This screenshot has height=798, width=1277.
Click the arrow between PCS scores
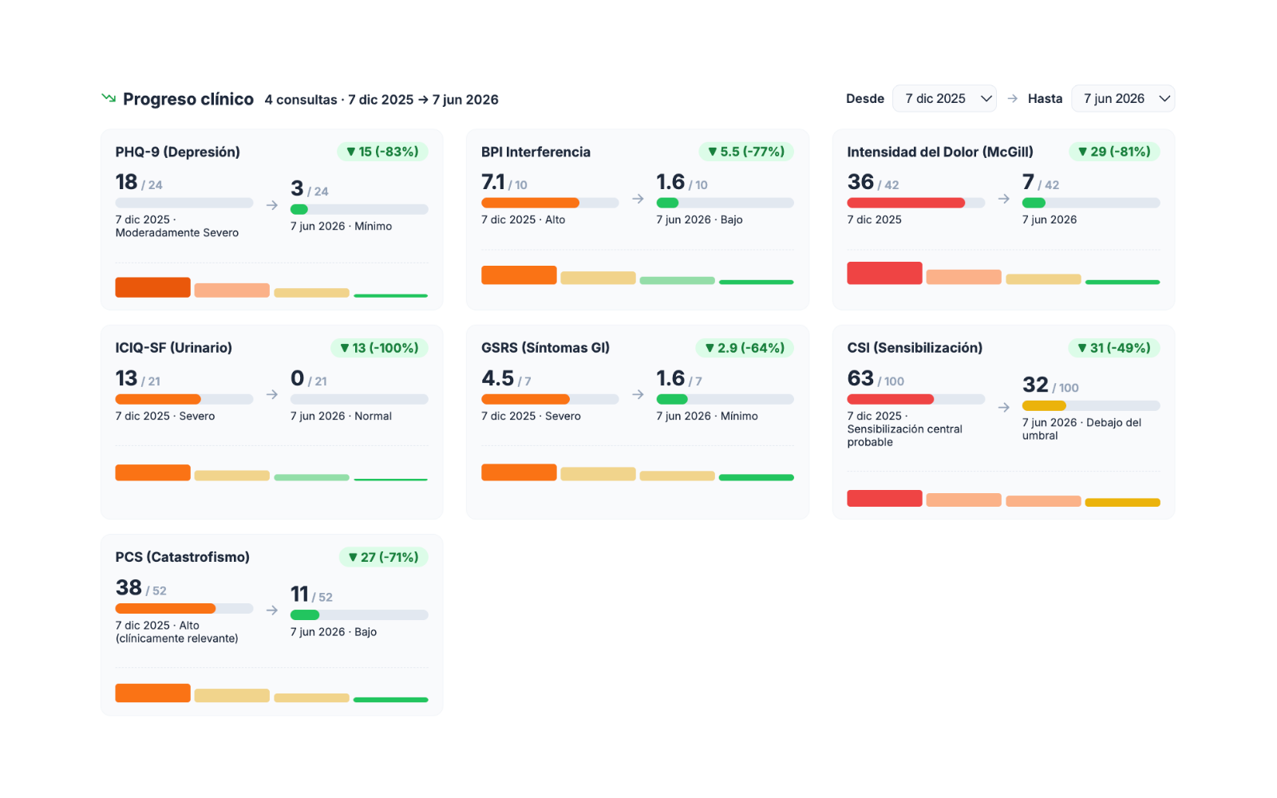click(272, 610)
